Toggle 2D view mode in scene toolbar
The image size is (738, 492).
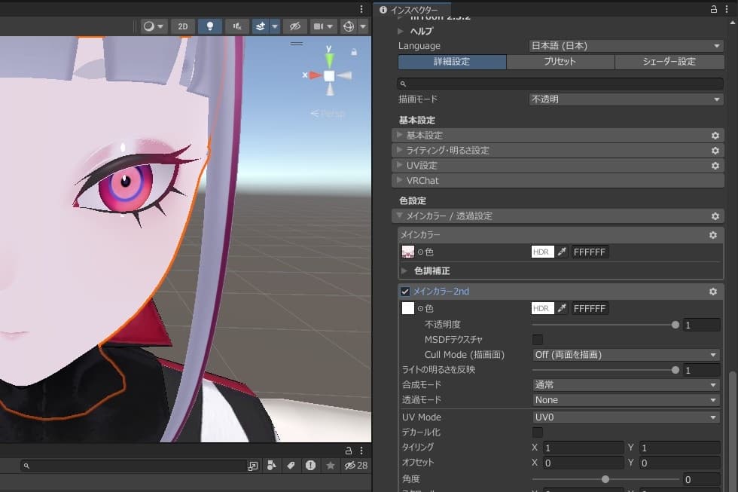182,26
